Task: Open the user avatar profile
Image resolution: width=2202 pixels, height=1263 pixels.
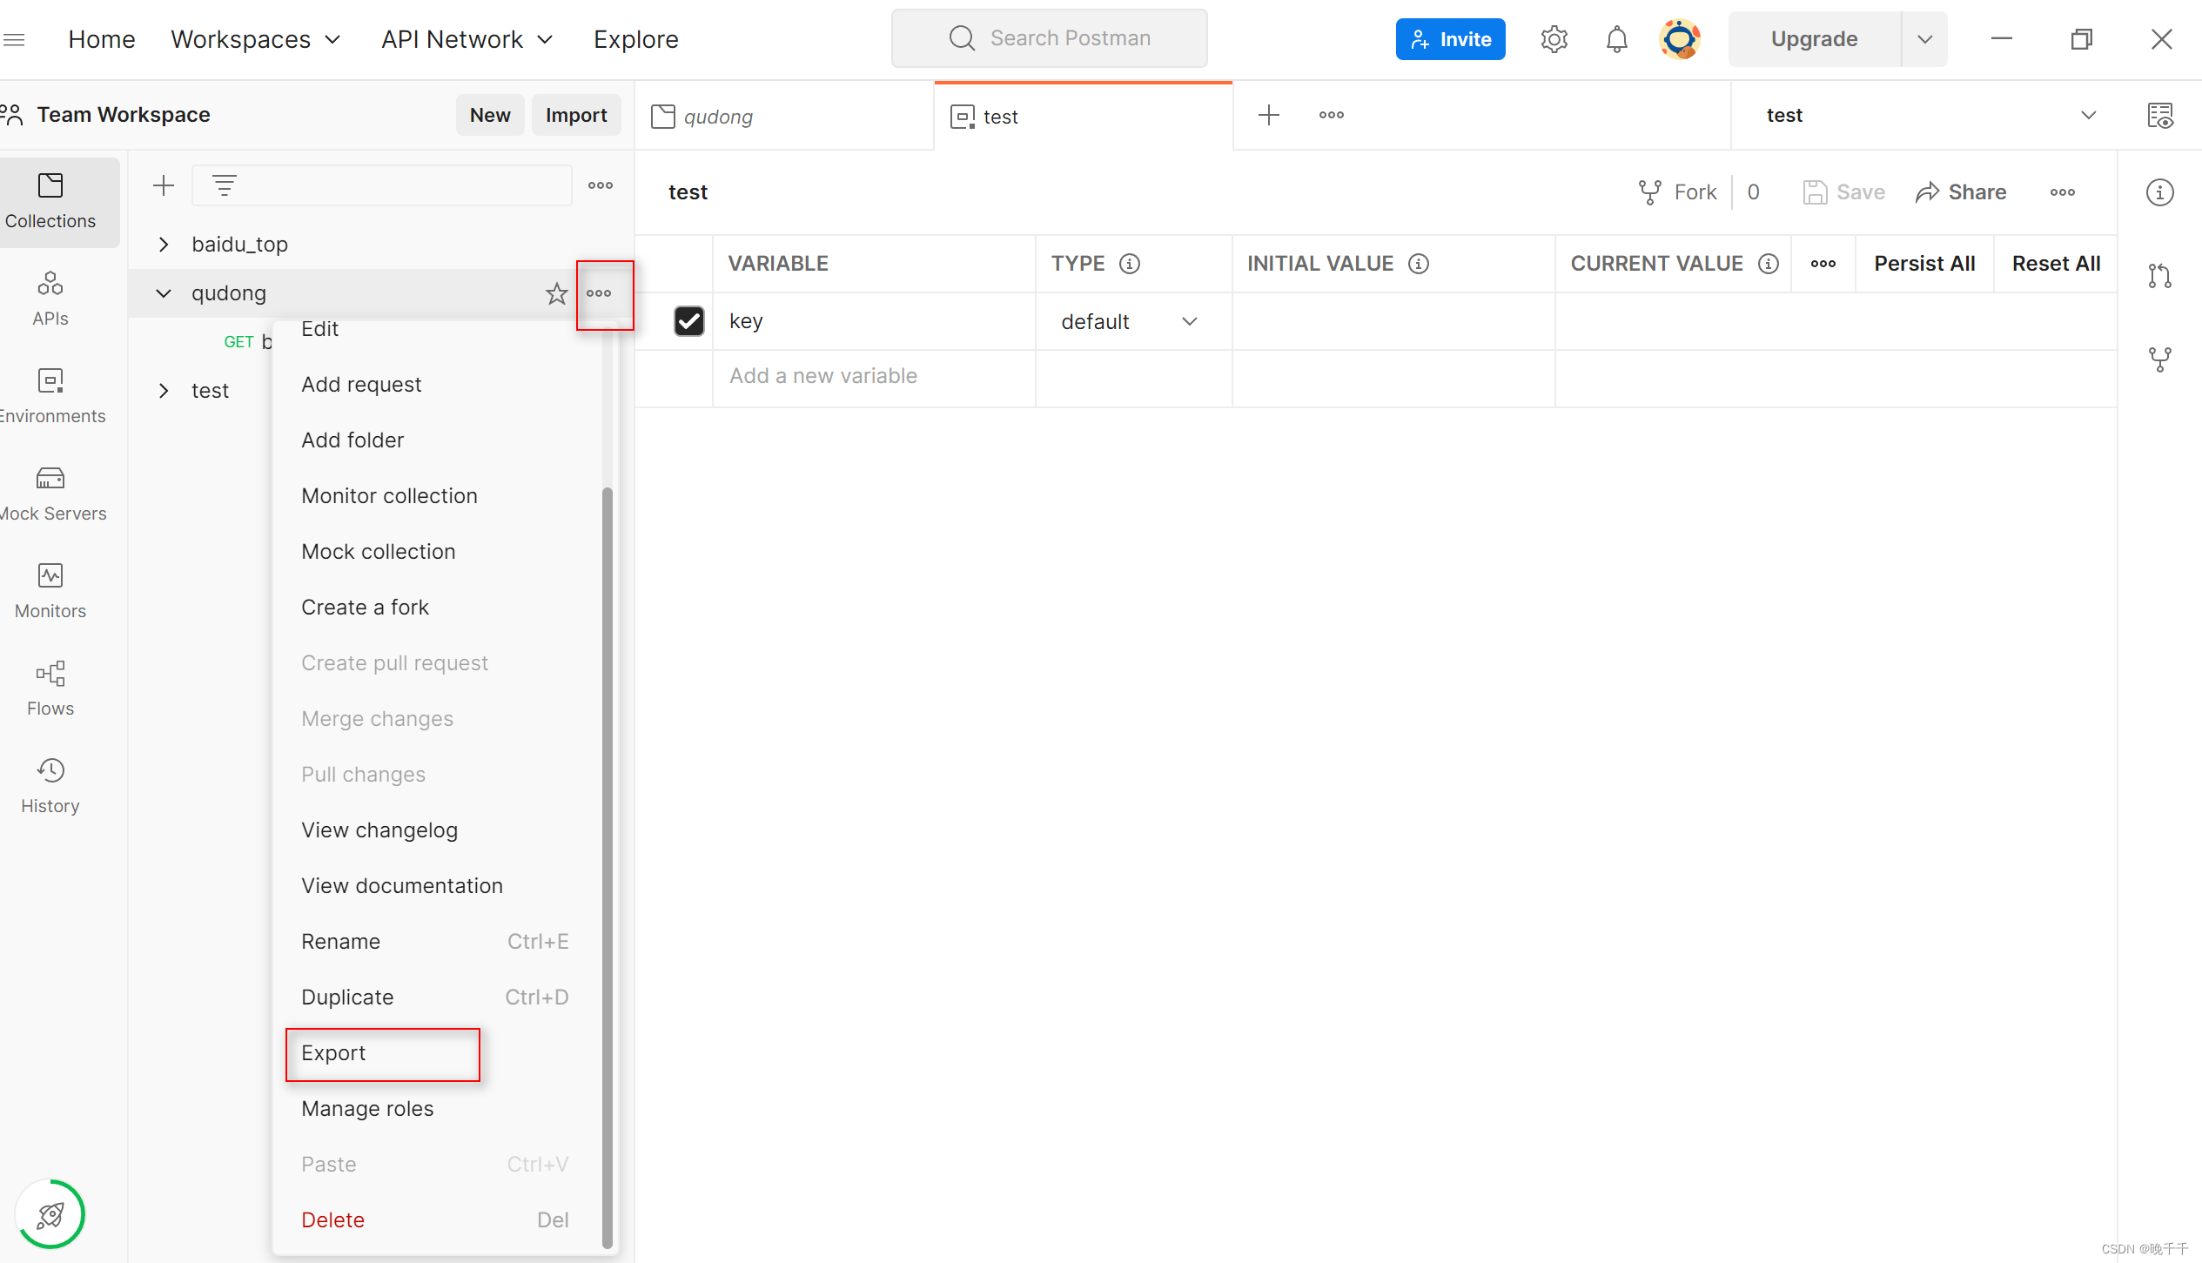Action: coord(1679,39)
